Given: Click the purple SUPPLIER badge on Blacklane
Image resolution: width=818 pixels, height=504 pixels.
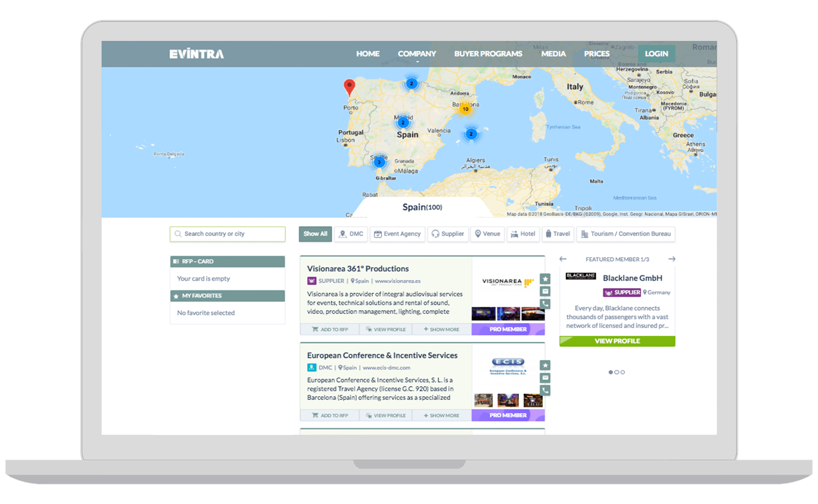Looking at the screenshot, I should point(622,293).
